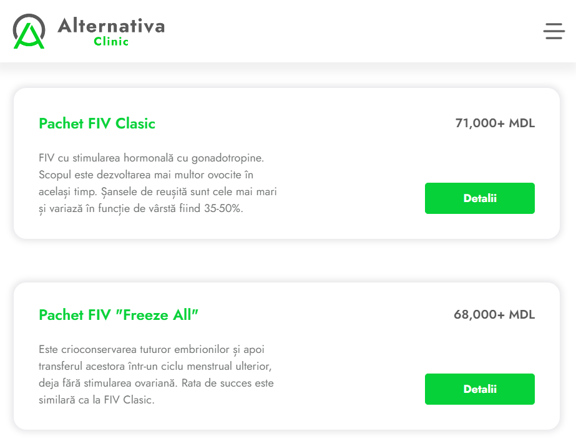This screenshot has width=576, height=444.
Task: Open details for Pachet FIV Freeze All
Action: (479, 388)
